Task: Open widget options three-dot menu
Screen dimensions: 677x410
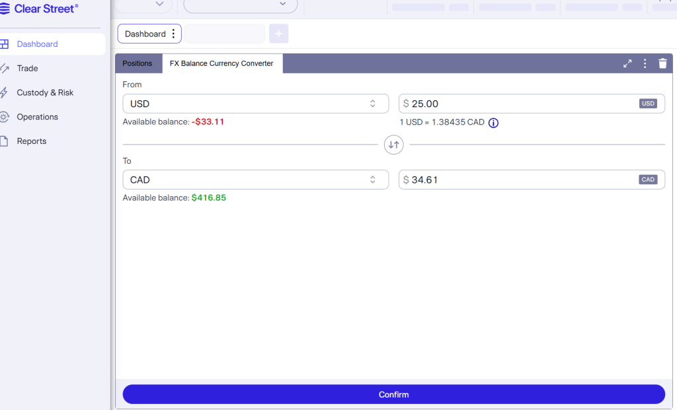Action: coord(645,64)
